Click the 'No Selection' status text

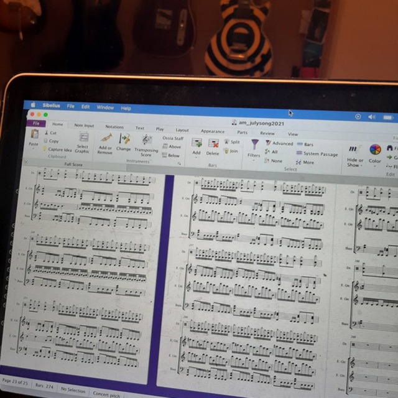(x=73, y=390)
